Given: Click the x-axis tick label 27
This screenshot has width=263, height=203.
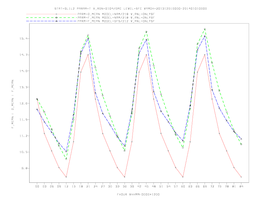Looking at the screenshot, I should pos(103,186).
